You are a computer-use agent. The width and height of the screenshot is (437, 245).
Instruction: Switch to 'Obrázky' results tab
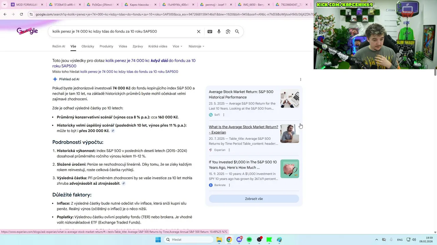(88, 46)
